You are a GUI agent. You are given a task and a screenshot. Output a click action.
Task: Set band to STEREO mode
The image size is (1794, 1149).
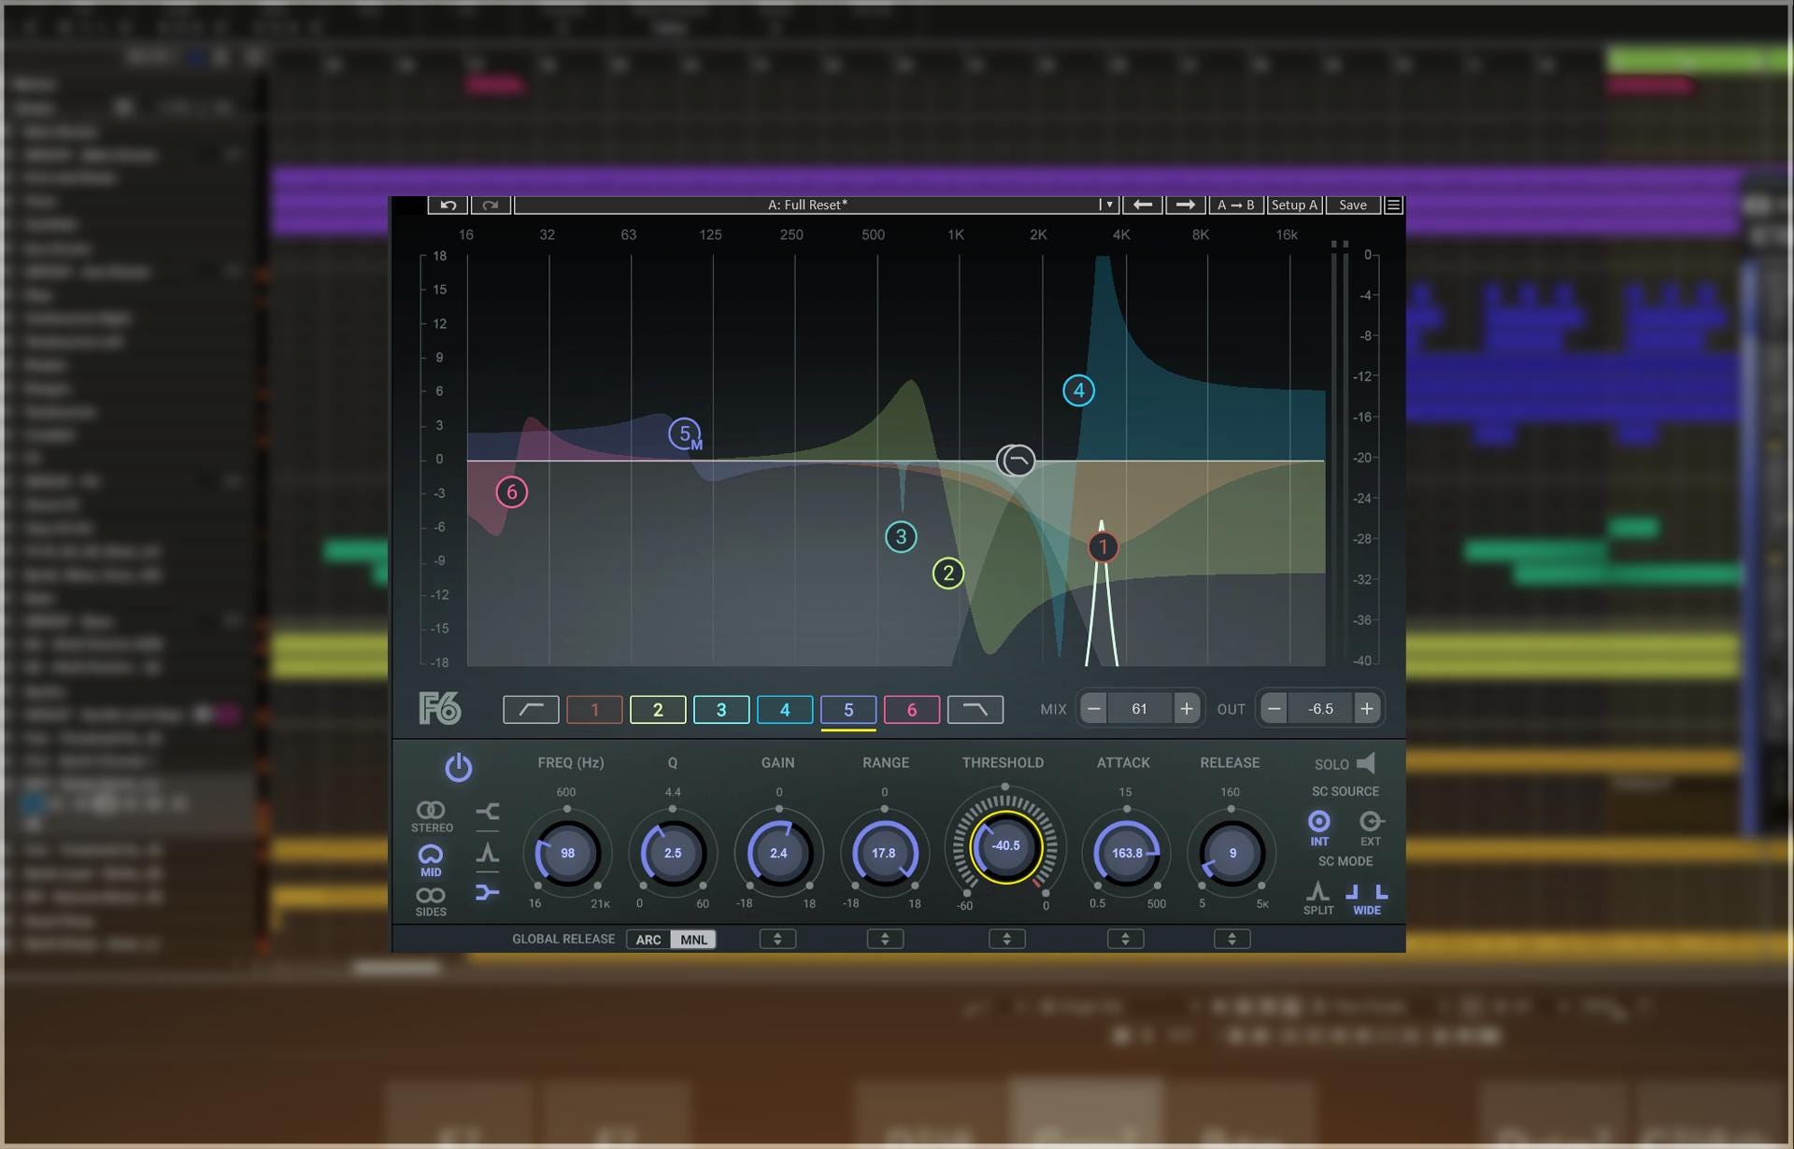pos(431,816)
